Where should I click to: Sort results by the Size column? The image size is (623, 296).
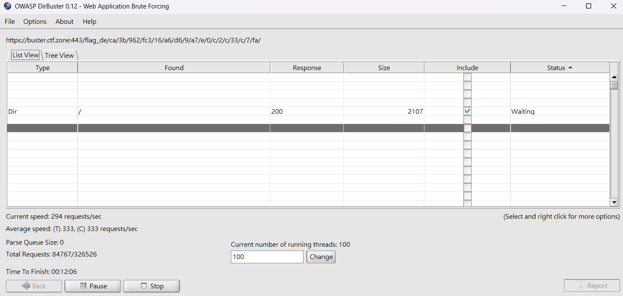(384, 68)
